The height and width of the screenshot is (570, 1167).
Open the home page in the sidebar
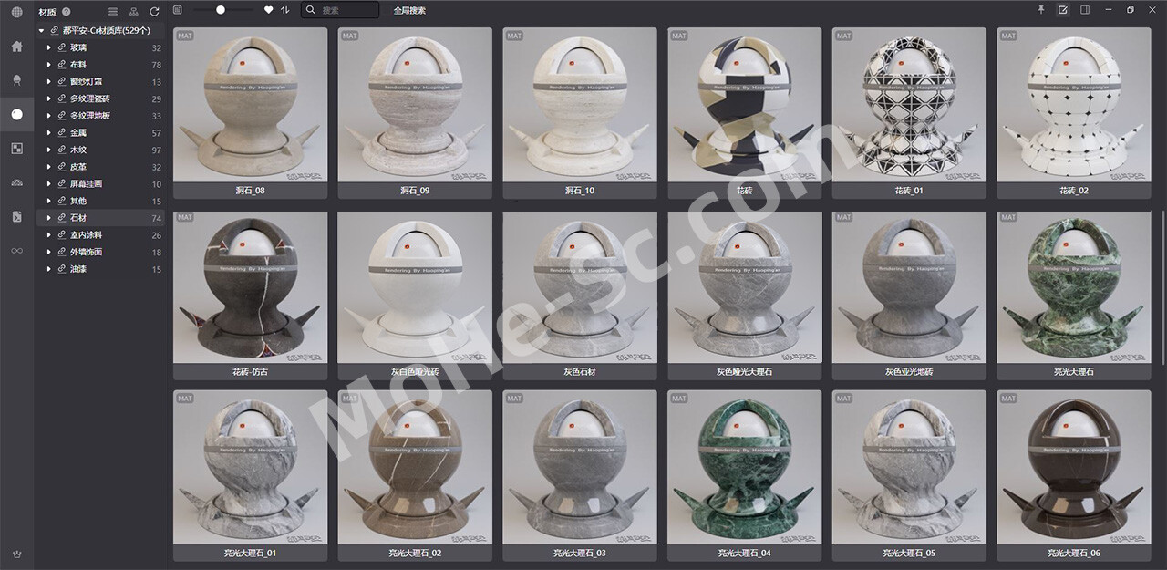pos(16,47)
